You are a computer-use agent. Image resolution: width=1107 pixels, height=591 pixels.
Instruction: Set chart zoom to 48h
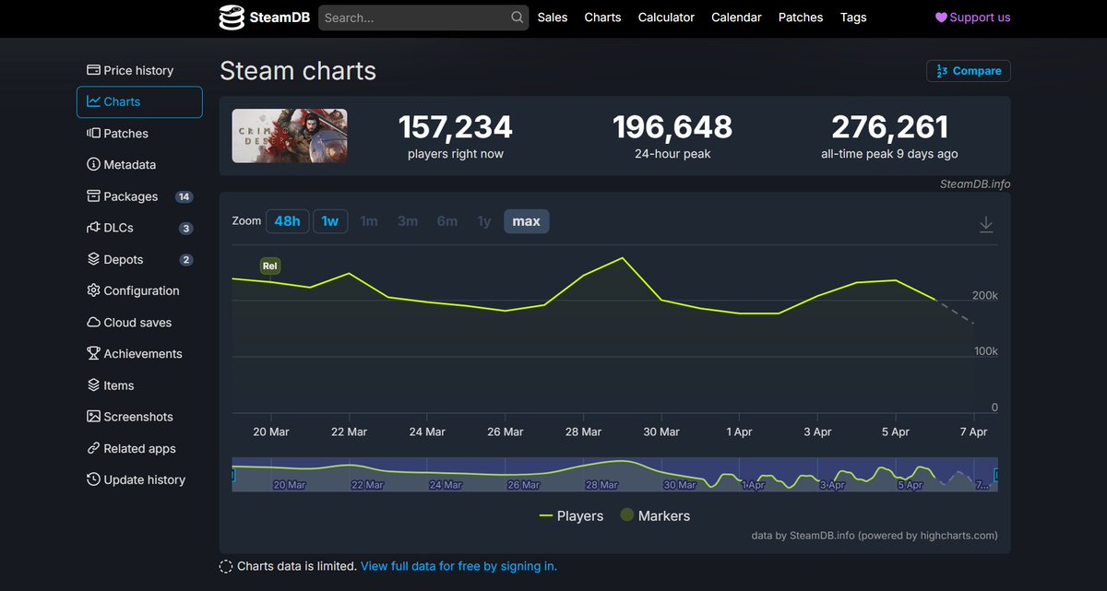[x=288, y=221]
